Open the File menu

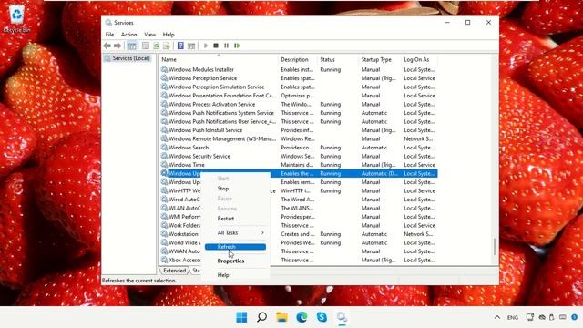pyautogui.click(x=109, y=35)
